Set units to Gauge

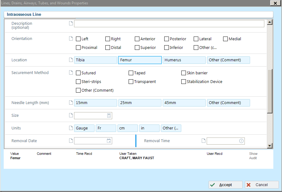(x=84, y=128)
